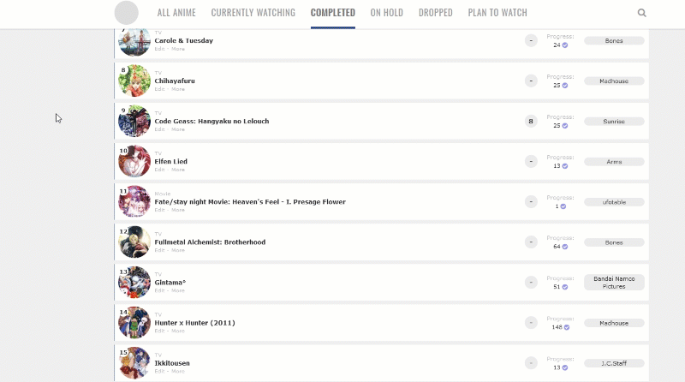Image resolution: width=685 pixels, height=382 pixels.
Task: Open the search magnifier icon
Action: (x=641, y=13)
